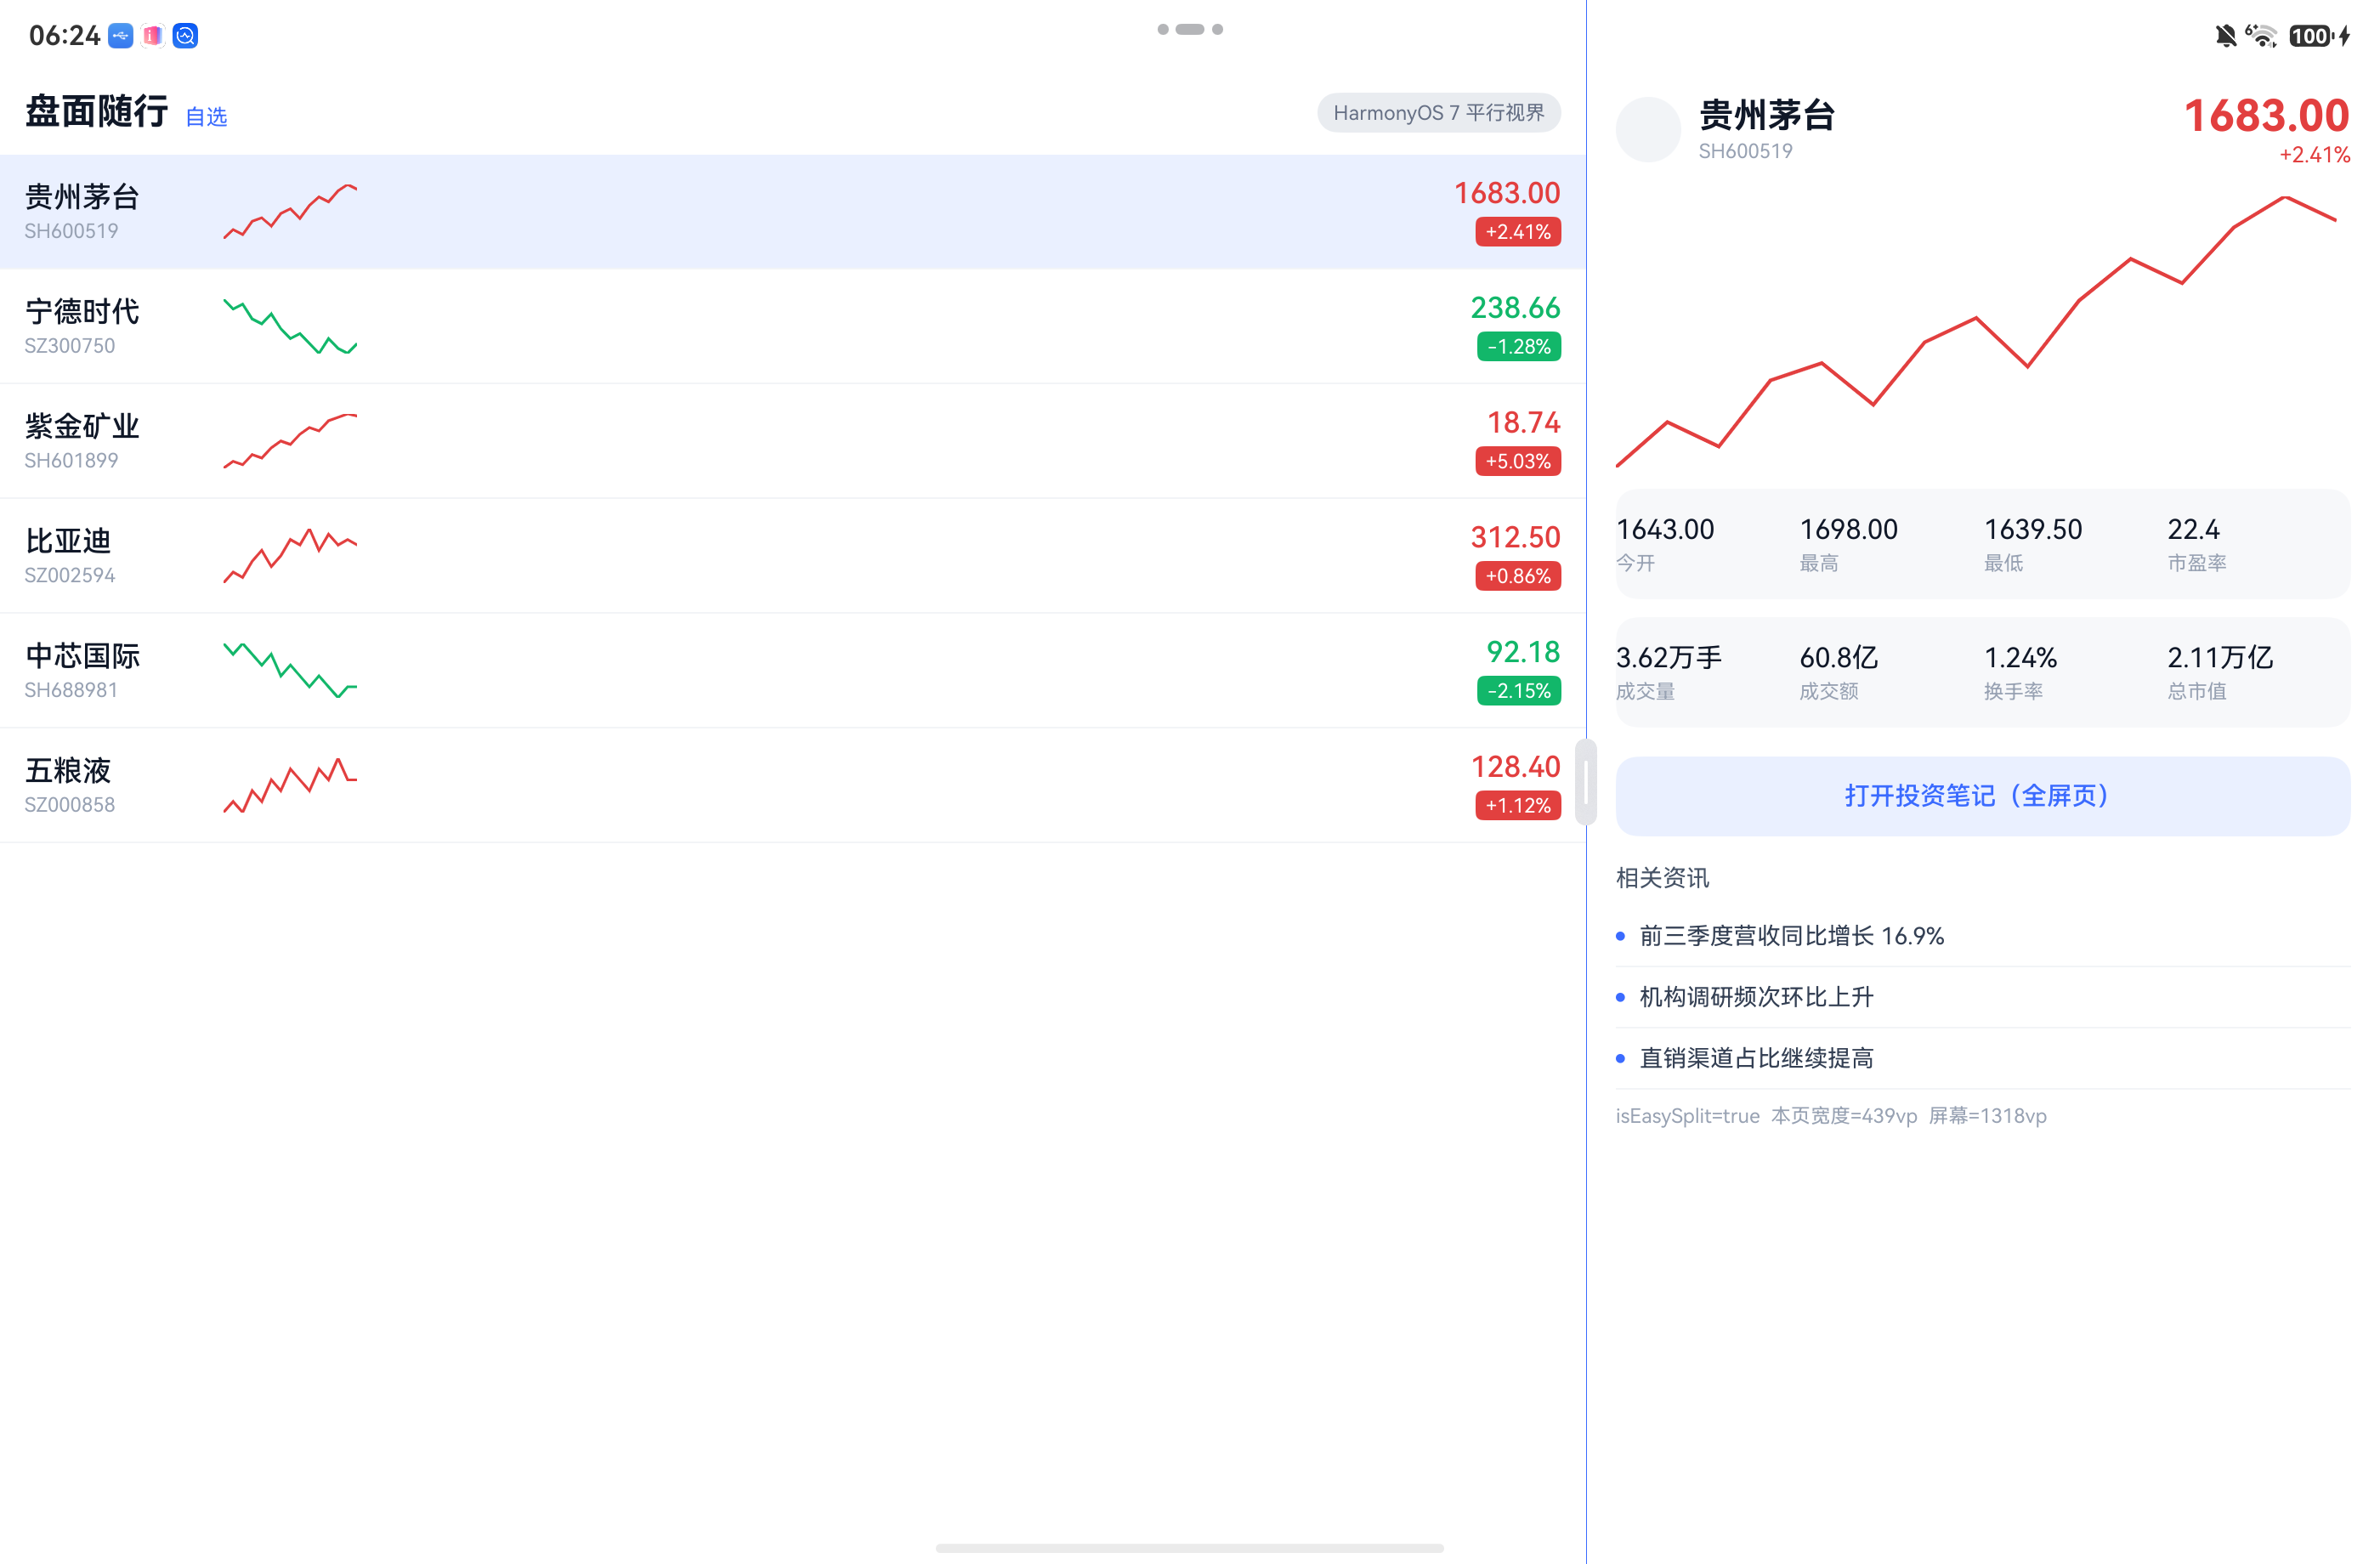Click the SZ300750 stock code

[x=70, y=346]
